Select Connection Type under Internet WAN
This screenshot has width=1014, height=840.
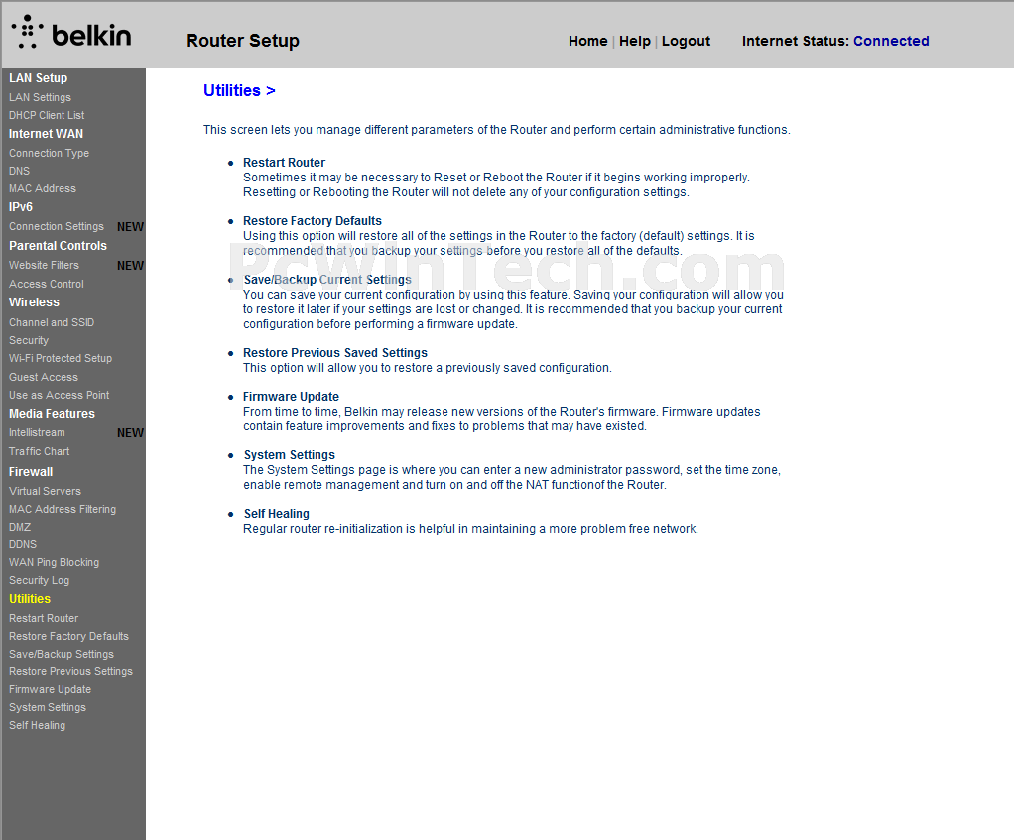(x=50, y=153)
